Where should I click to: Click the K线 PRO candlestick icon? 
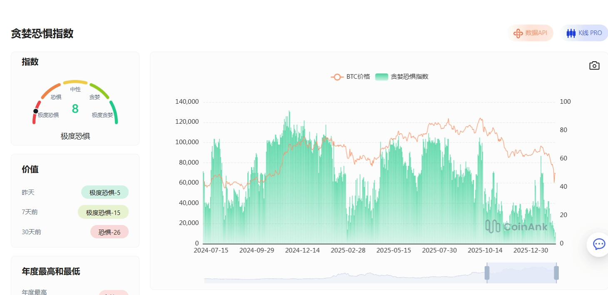click(571, 33)
